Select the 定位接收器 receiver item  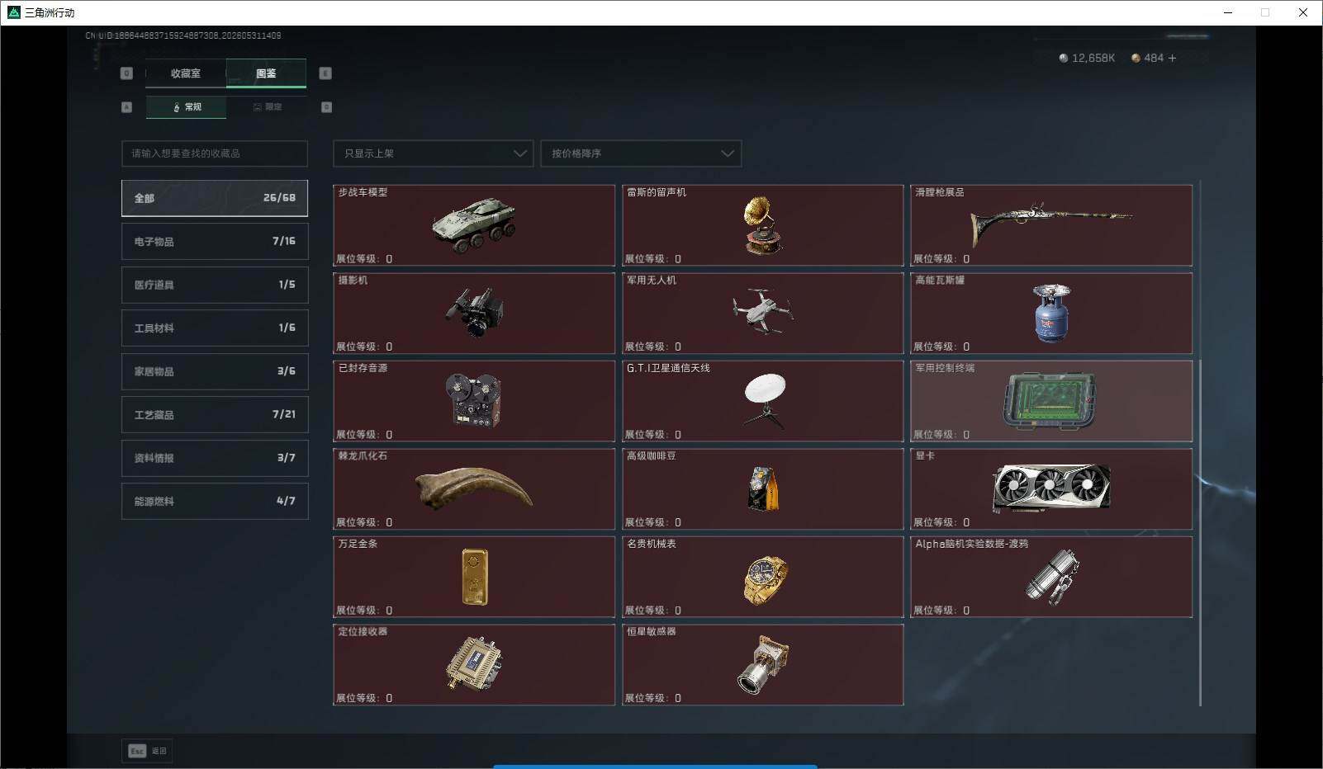[x=474, y=665]
